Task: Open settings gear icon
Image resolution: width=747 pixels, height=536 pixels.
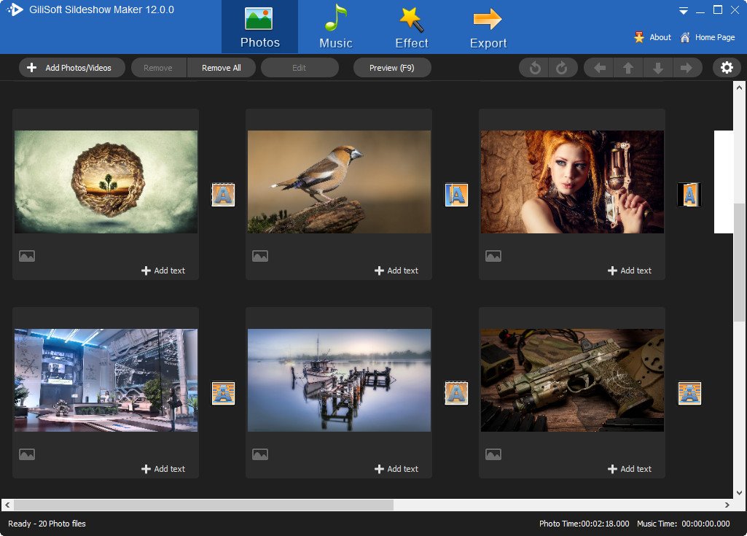Action: click(x=727, y=68)
